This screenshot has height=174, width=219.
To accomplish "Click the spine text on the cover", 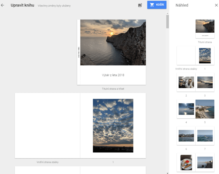I will click(79, 52).
